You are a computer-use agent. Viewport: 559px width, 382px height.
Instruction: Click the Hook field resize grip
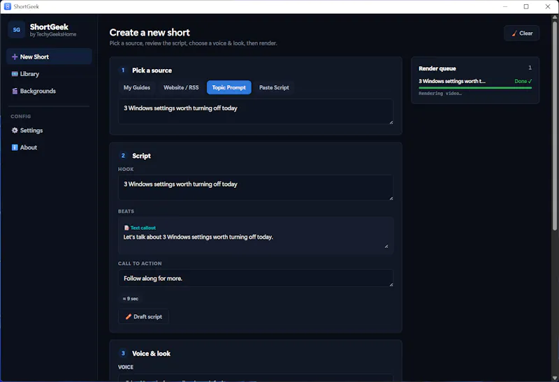click(391, 198)
